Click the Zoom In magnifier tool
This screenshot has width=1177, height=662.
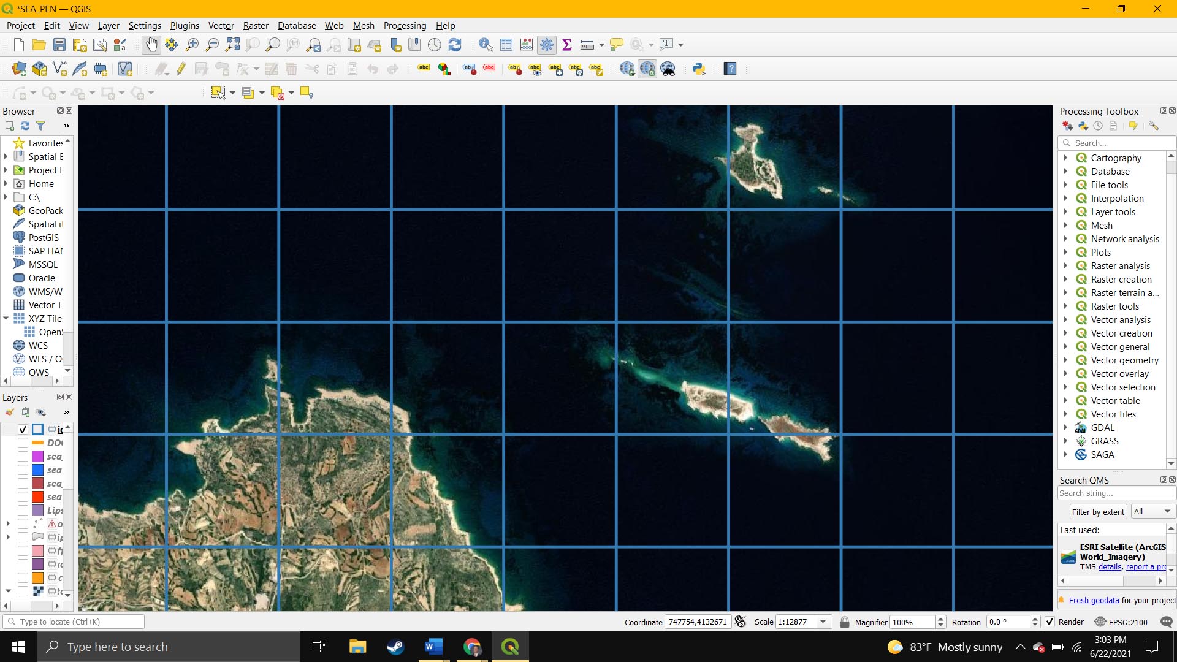coord(192,45)
